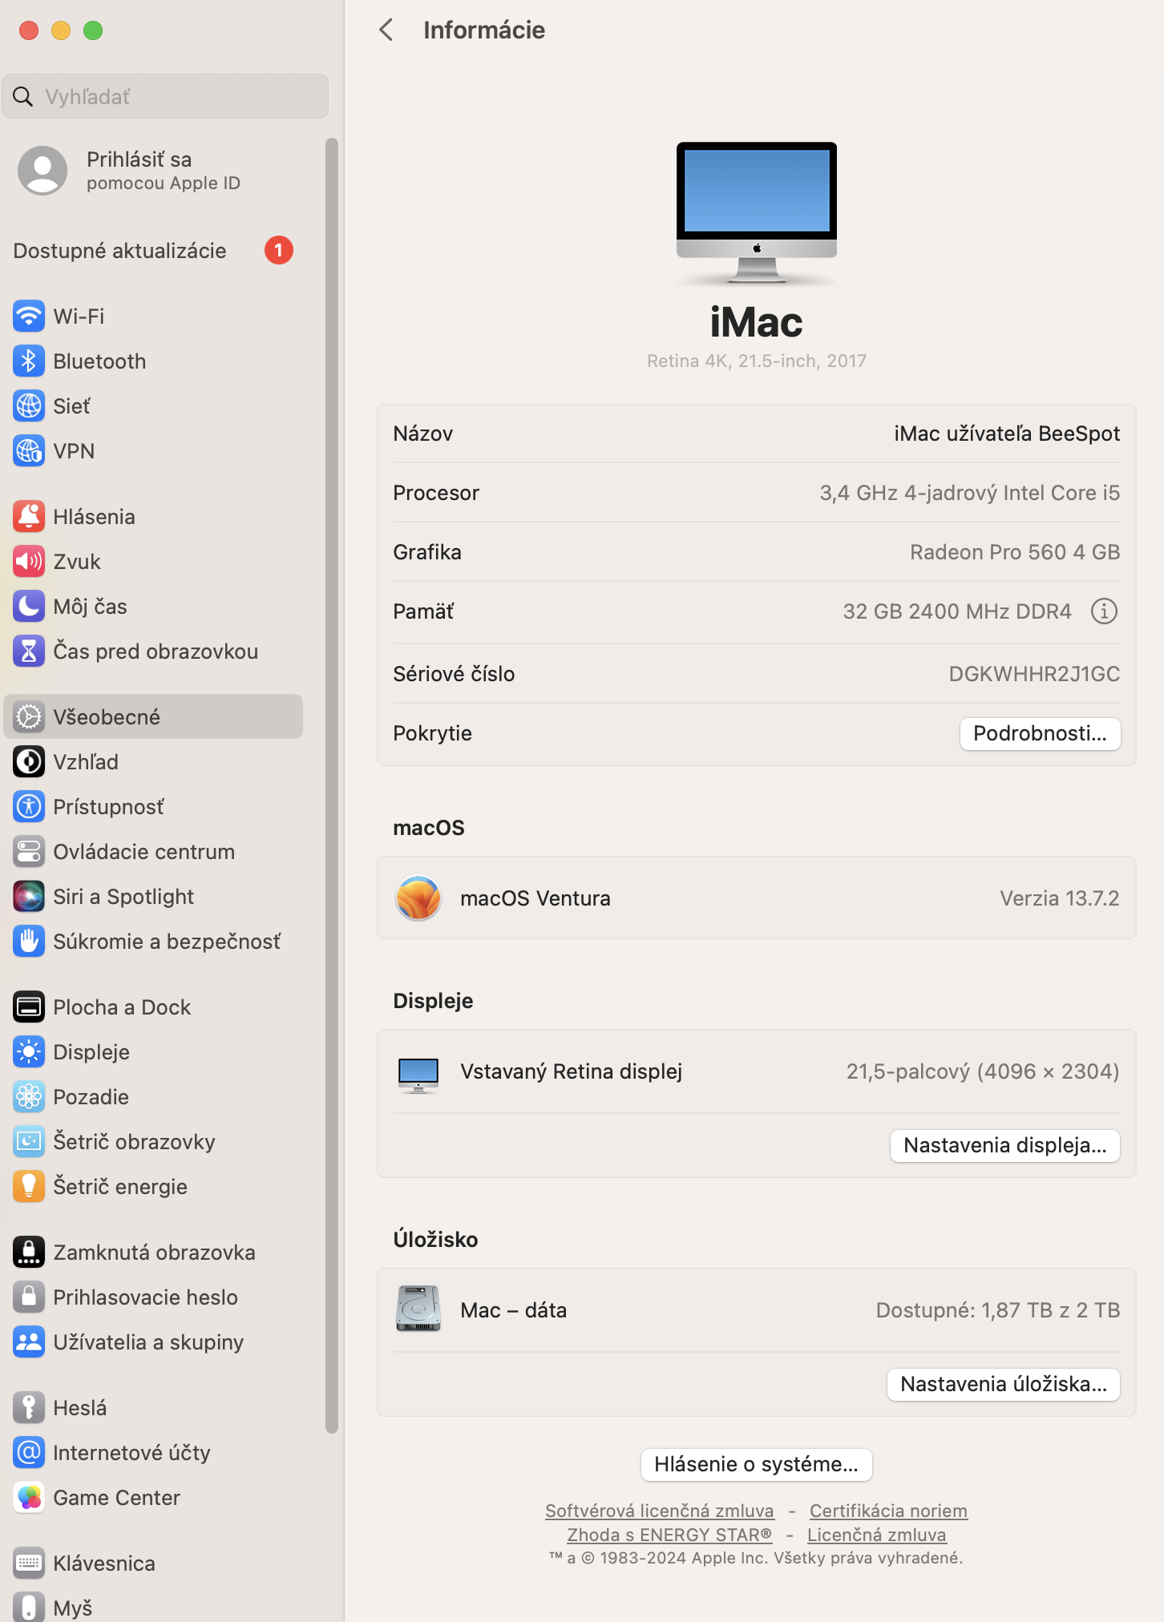Open Internetové účty at-sign icon

coord(29,1452)
